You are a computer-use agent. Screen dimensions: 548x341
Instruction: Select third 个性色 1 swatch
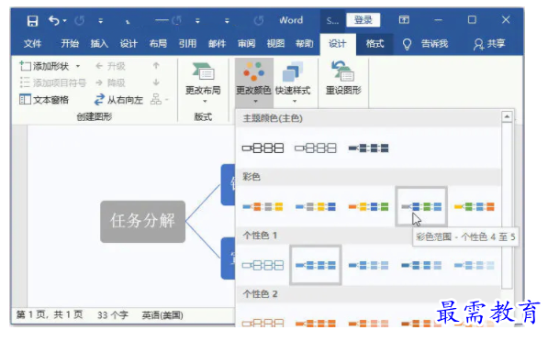[368, 266]
